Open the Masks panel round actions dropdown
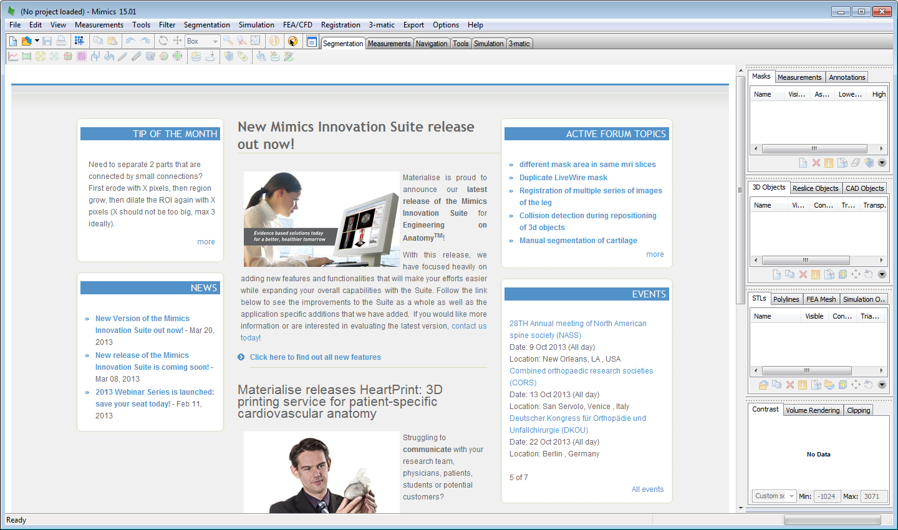898x530 pixels. [x=882, y=163]
